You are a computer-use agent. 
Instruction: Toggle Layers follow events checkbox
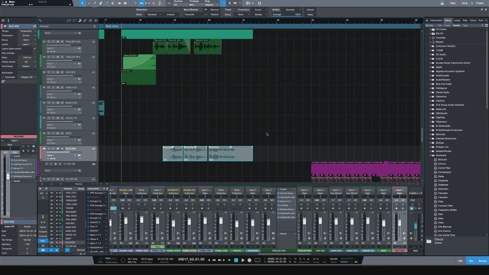(35, 49)
